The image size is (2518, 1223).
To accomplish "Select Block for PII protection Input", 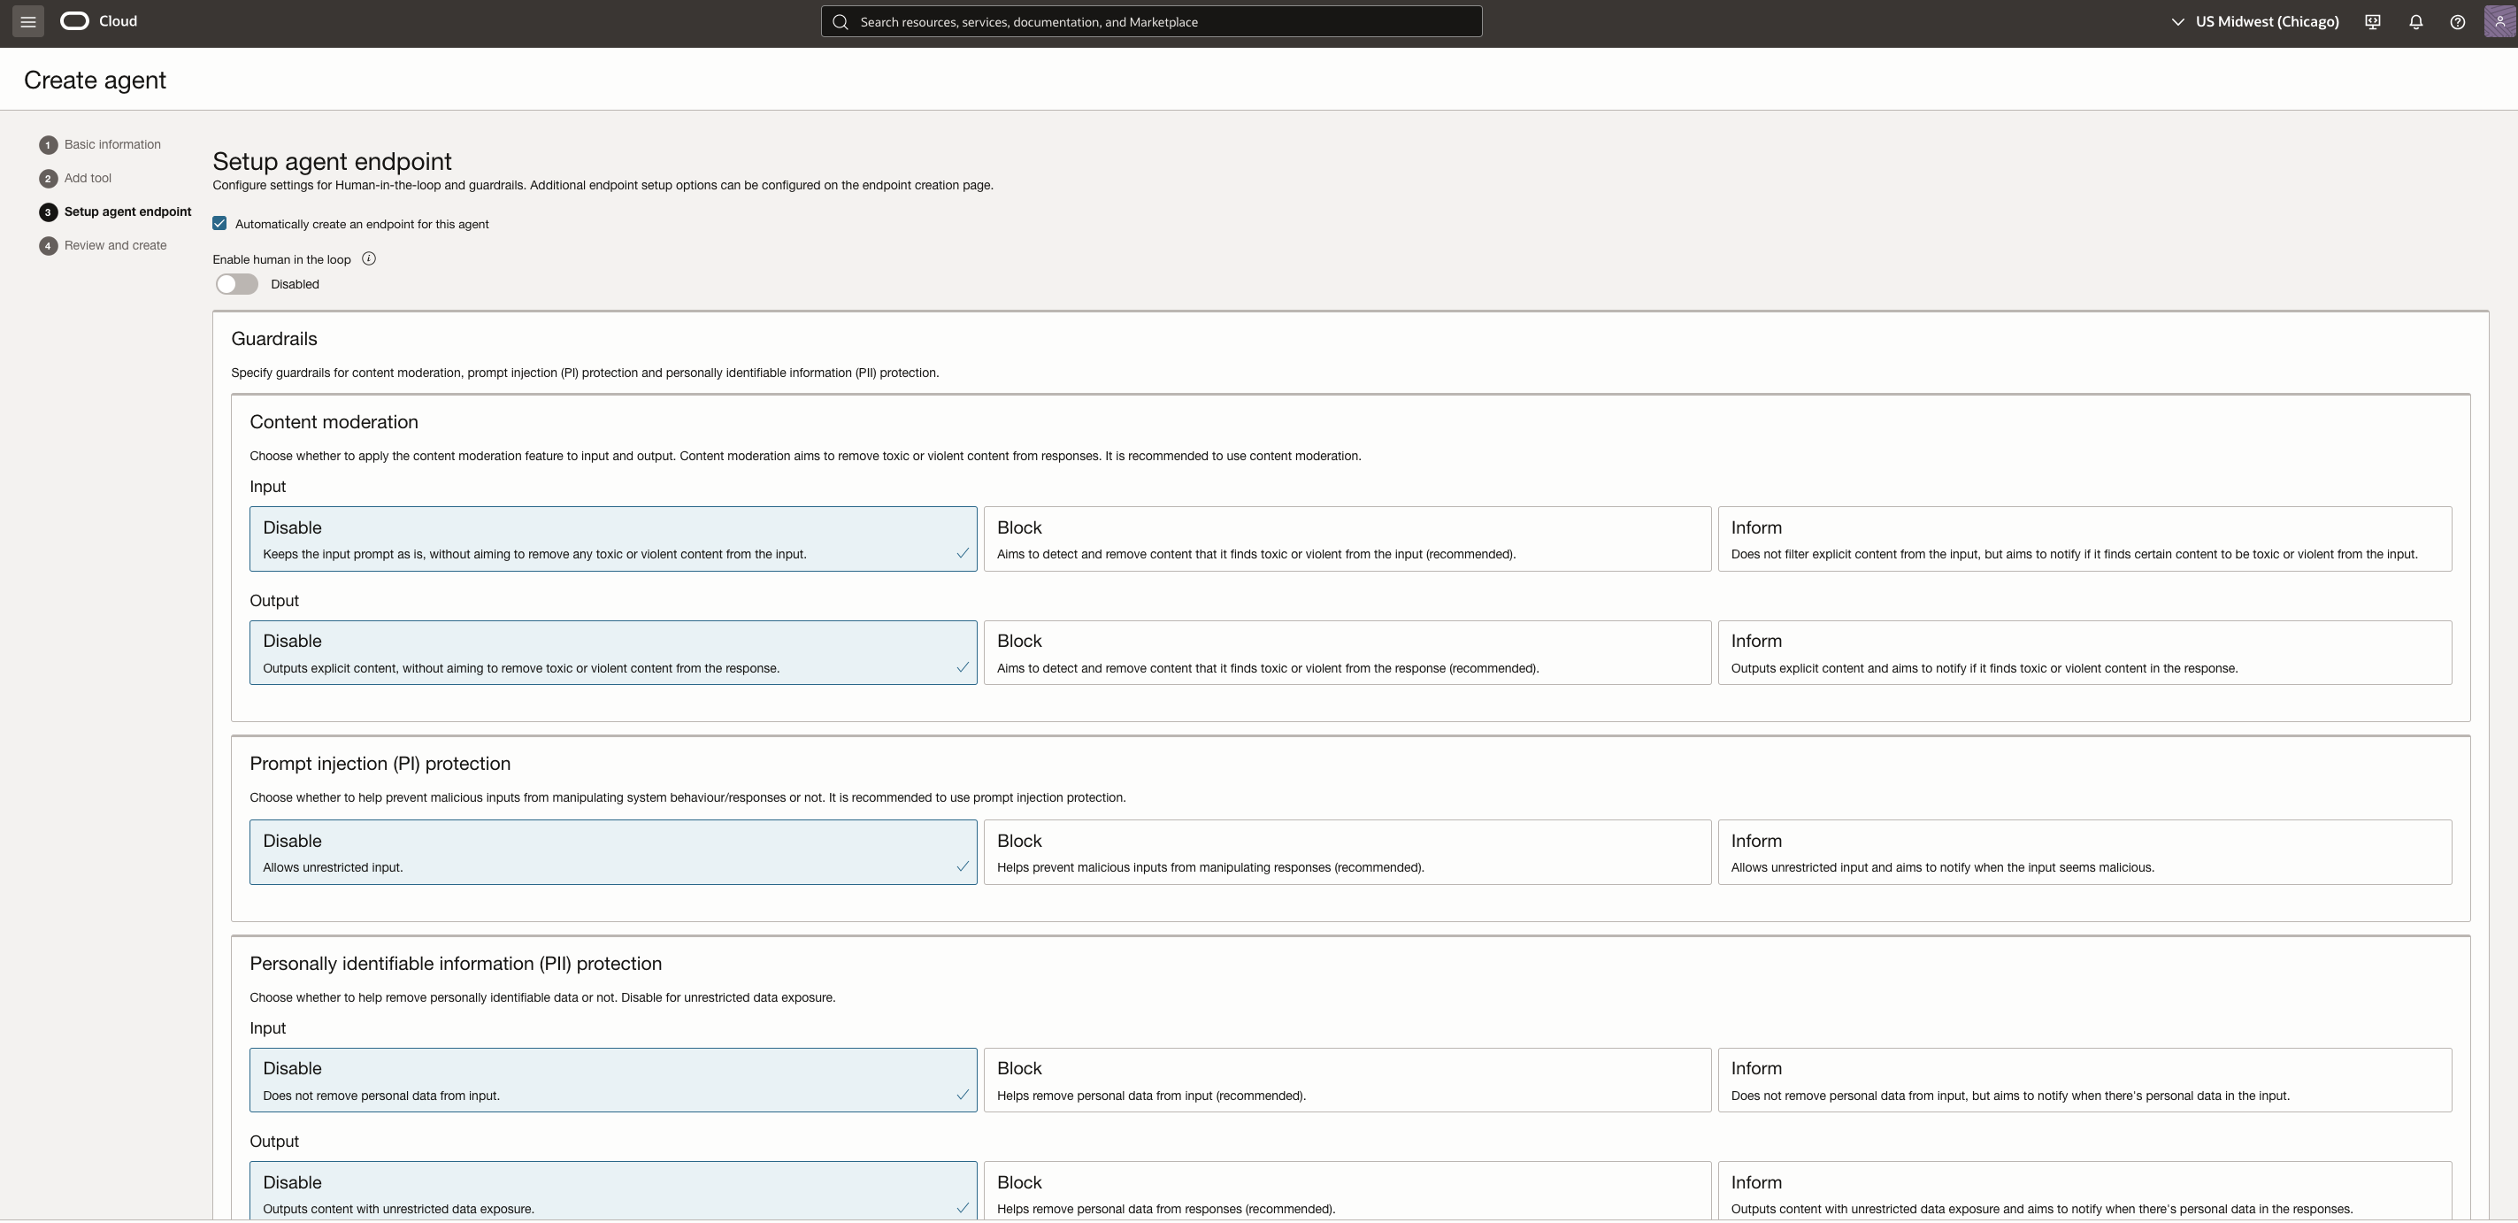I will (1346, 1081).
